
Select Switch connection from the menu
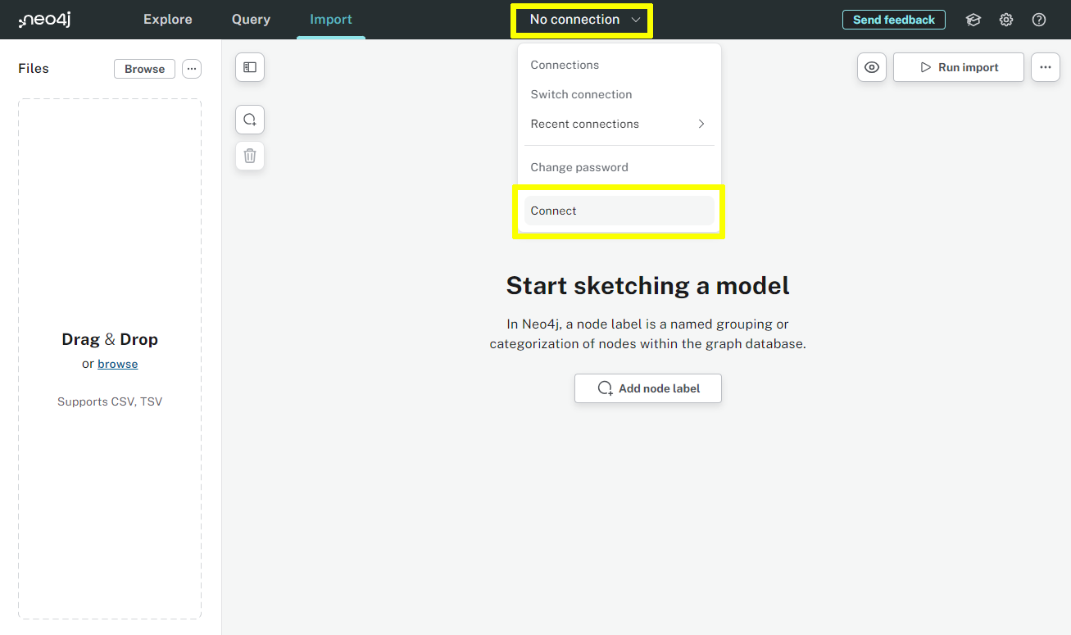pos(580,94)
